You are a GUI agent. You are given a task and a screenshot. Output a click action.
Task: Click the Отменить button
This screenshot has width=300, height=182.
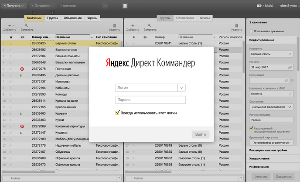click(x=261, y=177)
